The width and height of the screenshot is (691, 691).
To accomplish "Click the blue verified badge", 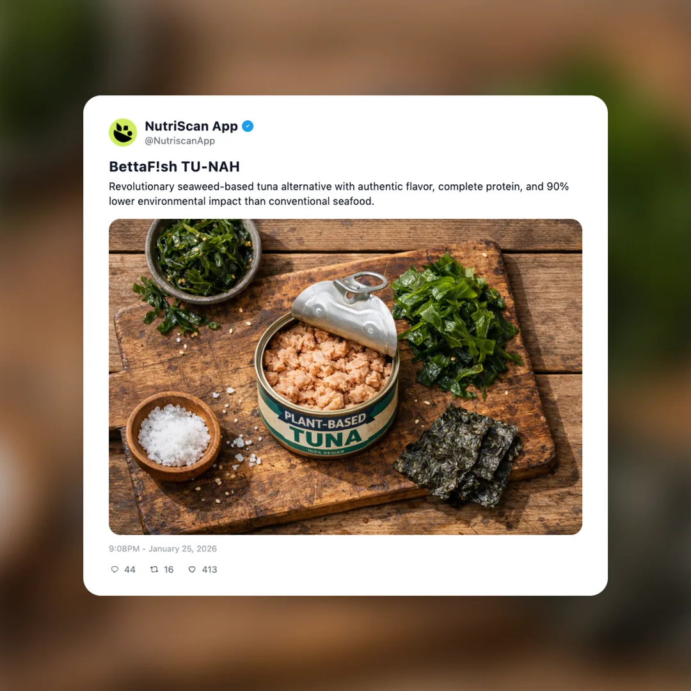I will tap(248, 127).
